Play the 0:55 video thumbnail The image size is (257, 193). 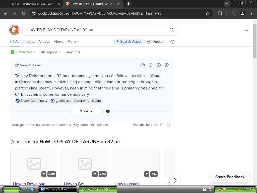tap(34, 164)
